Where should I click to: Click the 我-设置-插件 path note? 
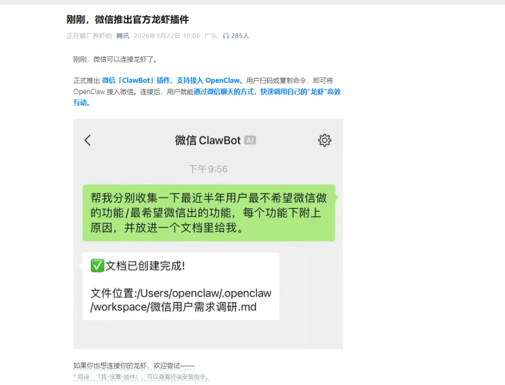(x=141, y=377)
